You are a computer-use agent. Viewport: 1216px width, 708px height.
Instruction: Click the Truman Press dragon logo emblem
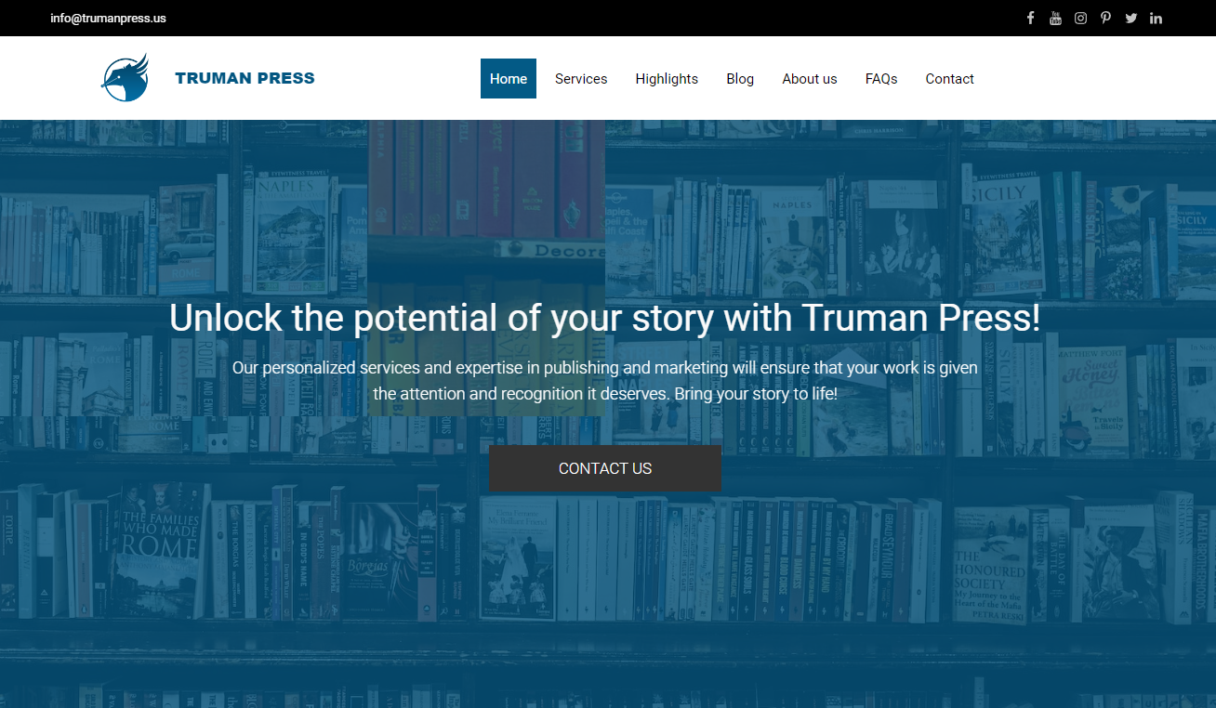point(125,78)
